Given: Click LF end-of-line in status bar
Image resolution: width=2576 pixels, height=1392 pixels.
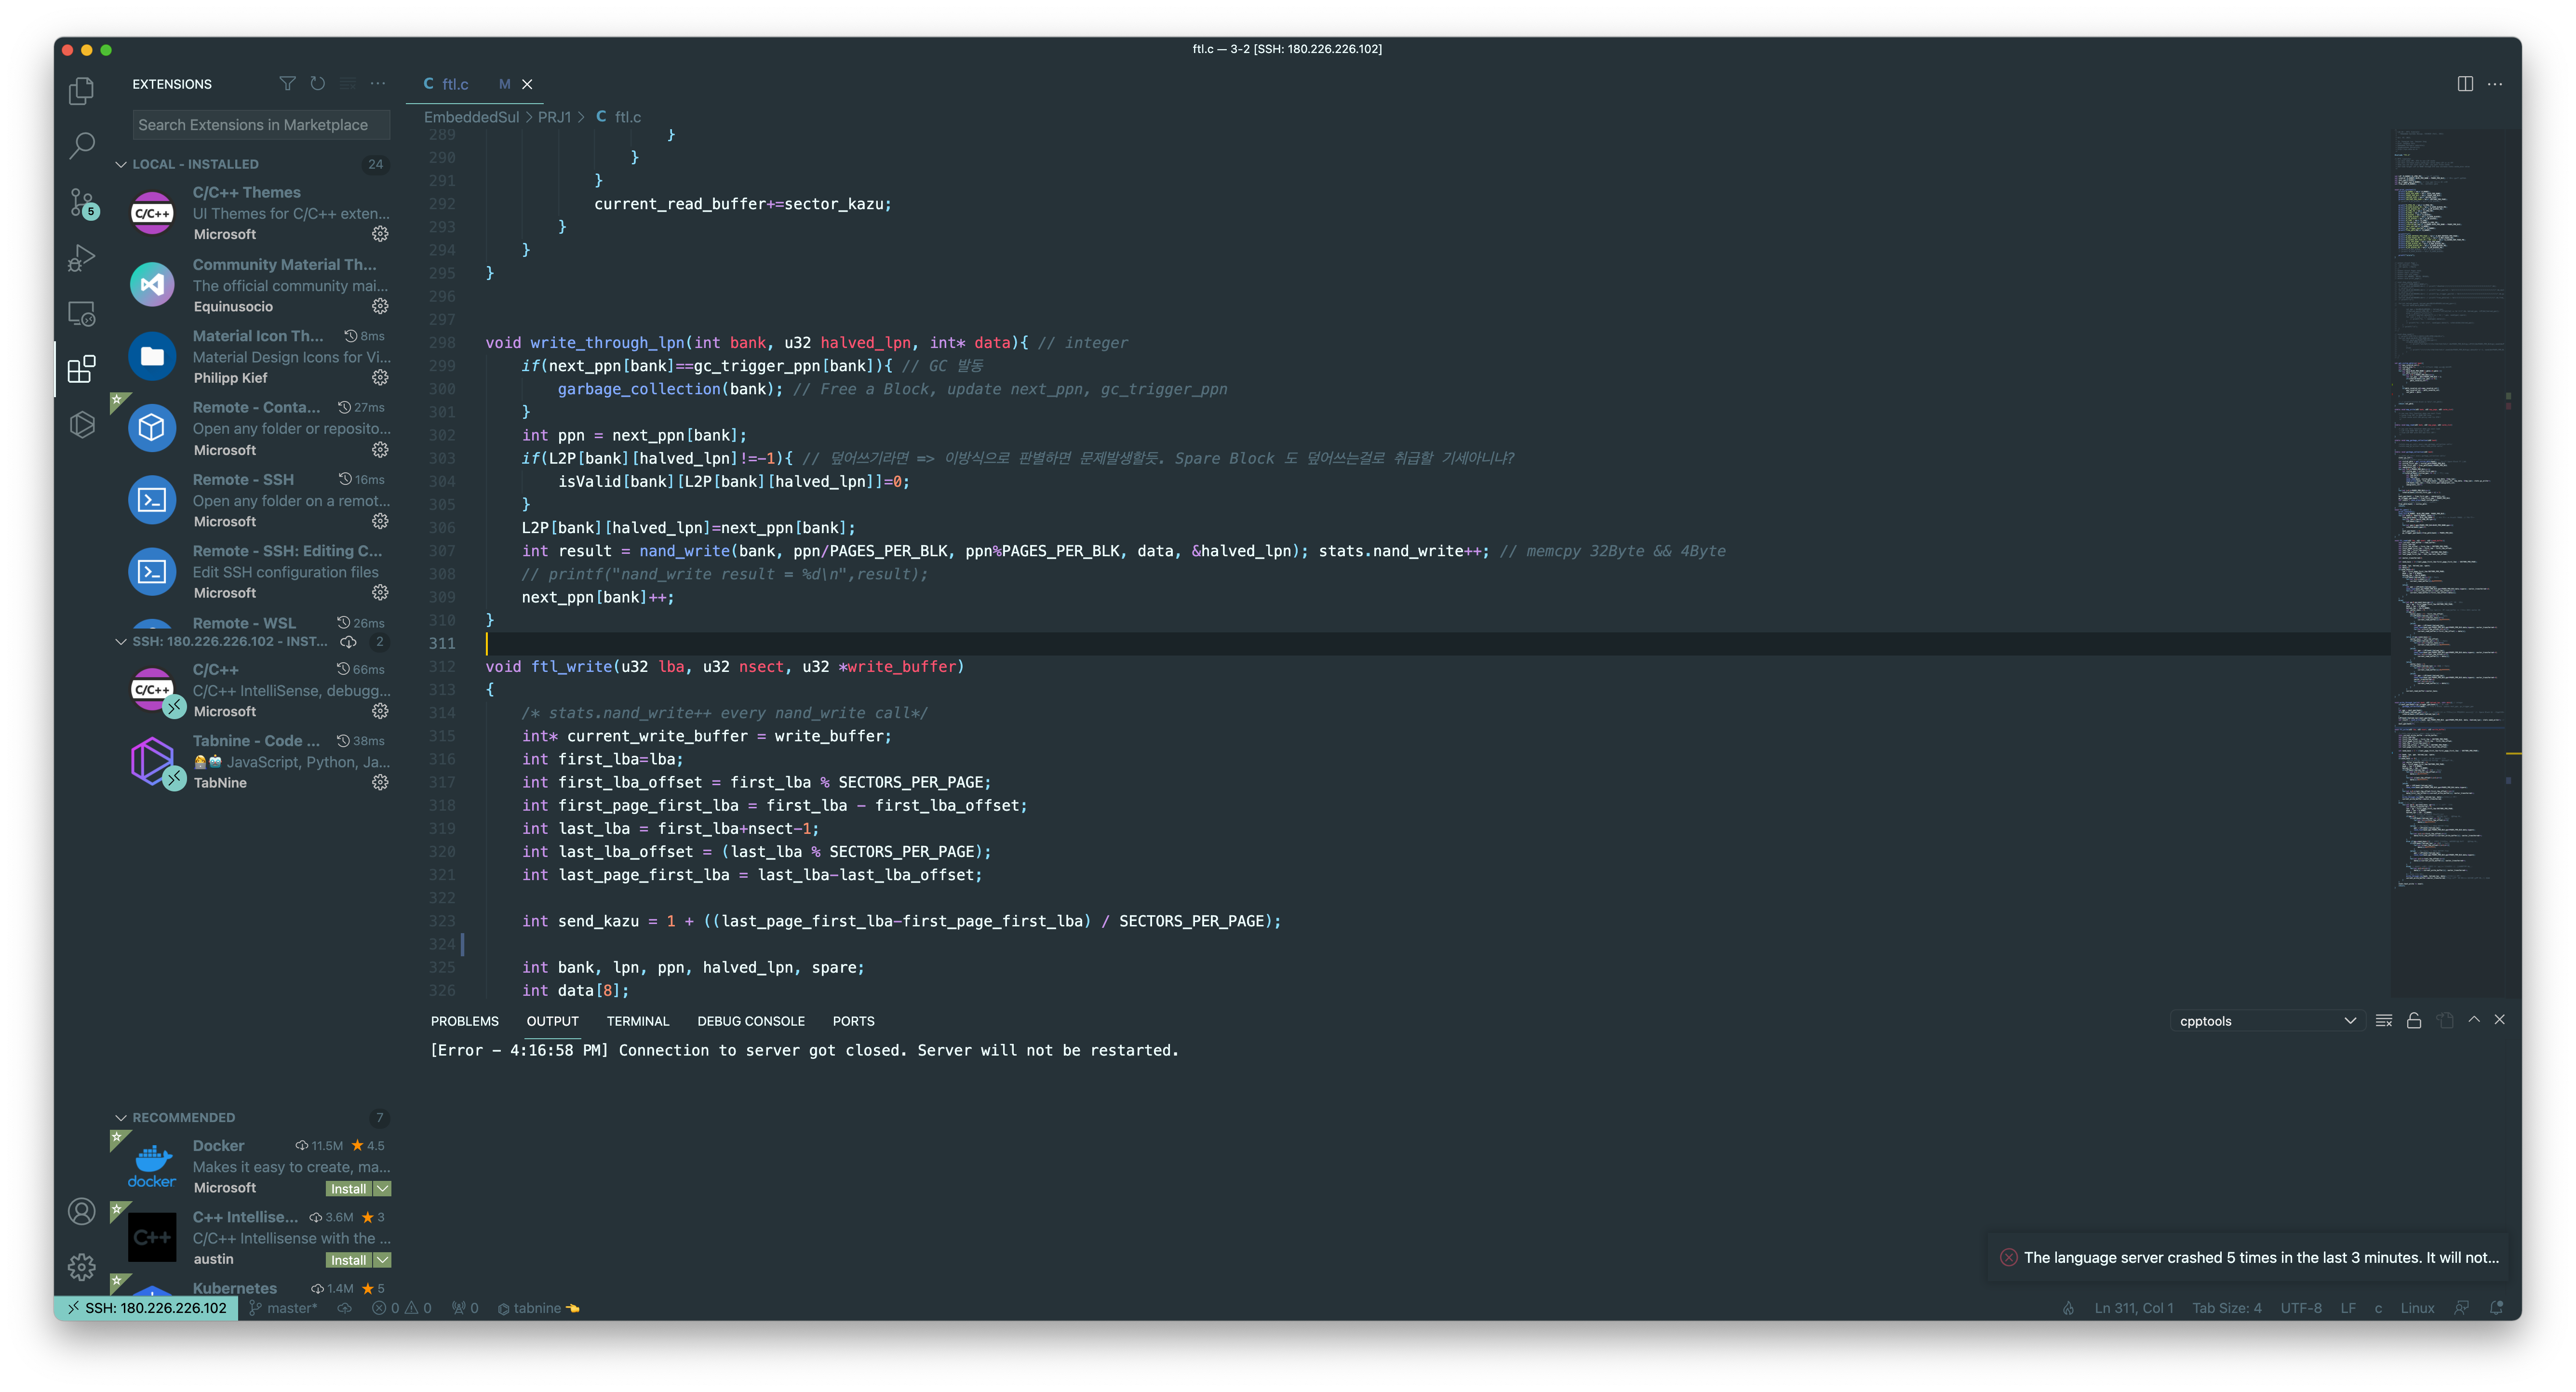Looking at the screenshot, I should (2348, 1308).
